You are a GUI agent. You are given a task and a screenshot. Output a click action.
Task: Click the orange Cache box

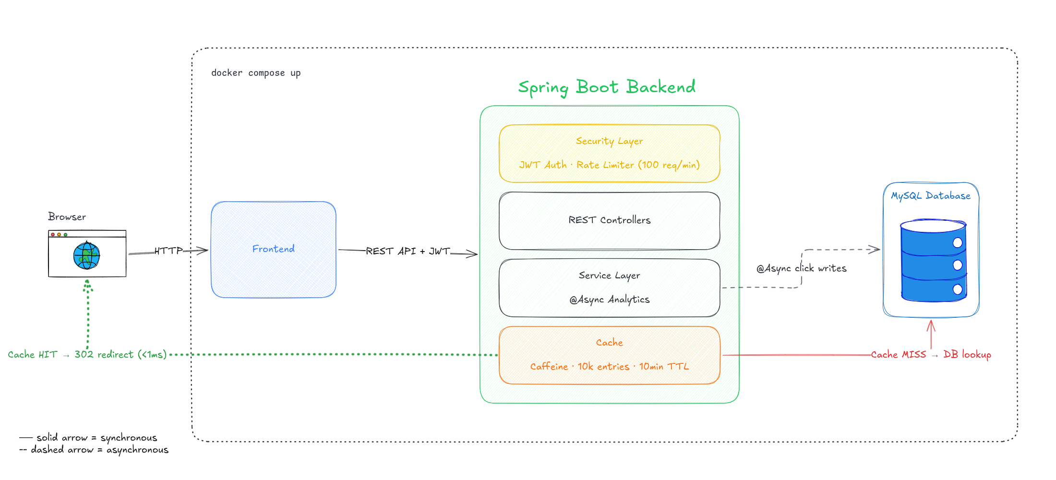[x=609, y=355]
